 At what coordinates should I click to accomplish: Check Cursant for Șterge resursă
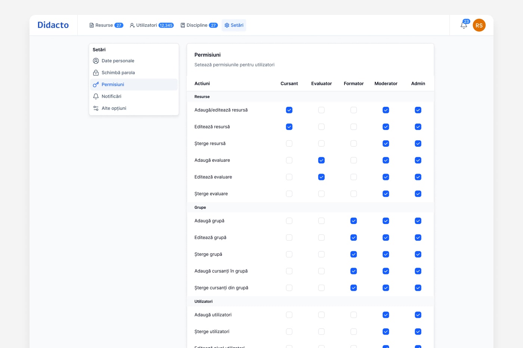point(289,144)
